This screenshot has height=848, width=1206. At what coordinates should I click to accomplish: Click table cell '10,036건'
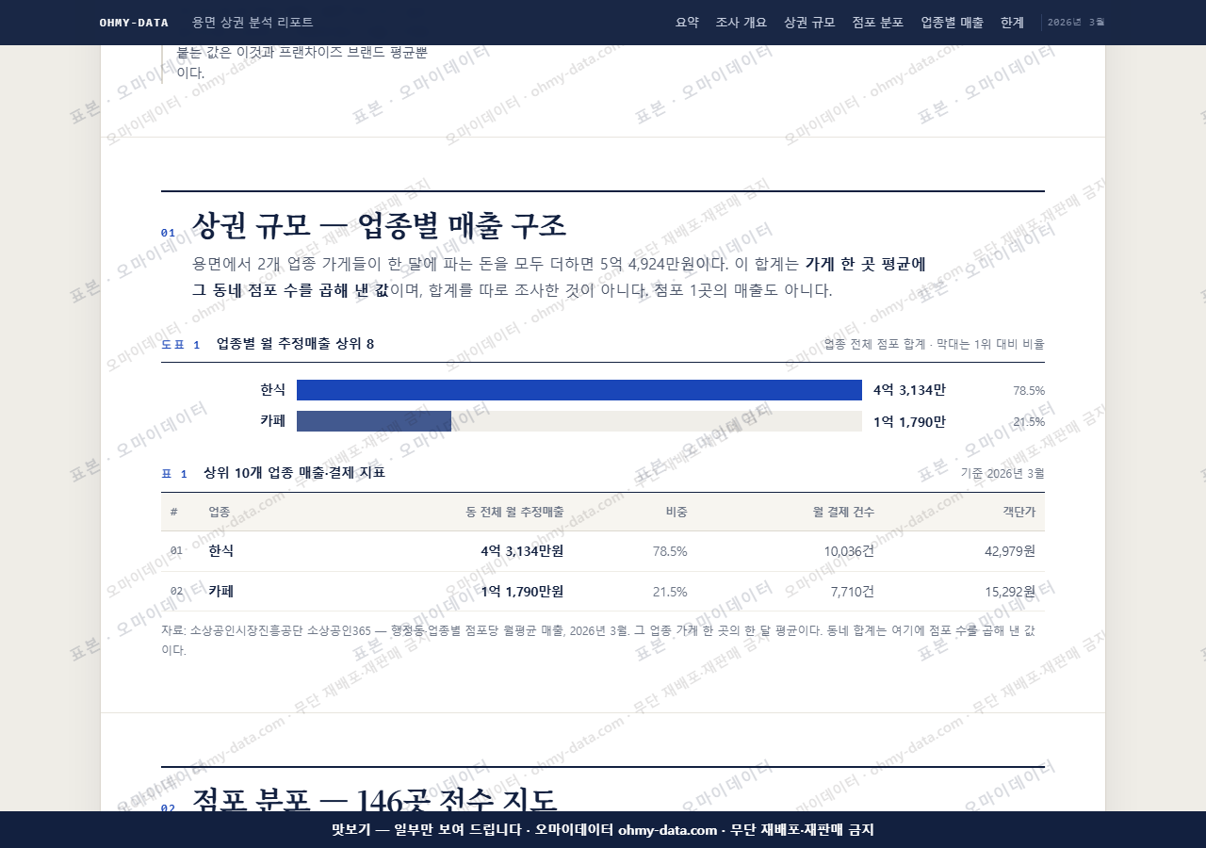click(849, 551)
